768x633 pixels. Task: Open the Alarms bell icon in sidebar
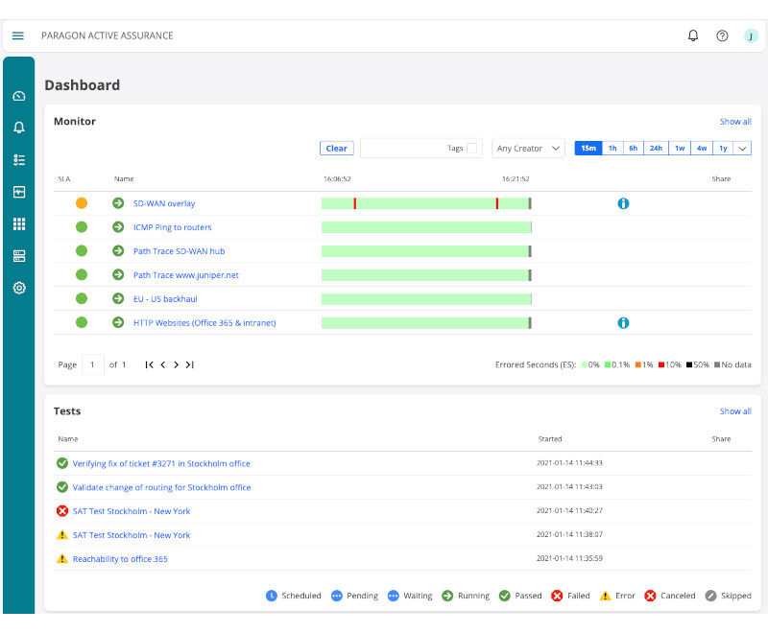point(19,127)
